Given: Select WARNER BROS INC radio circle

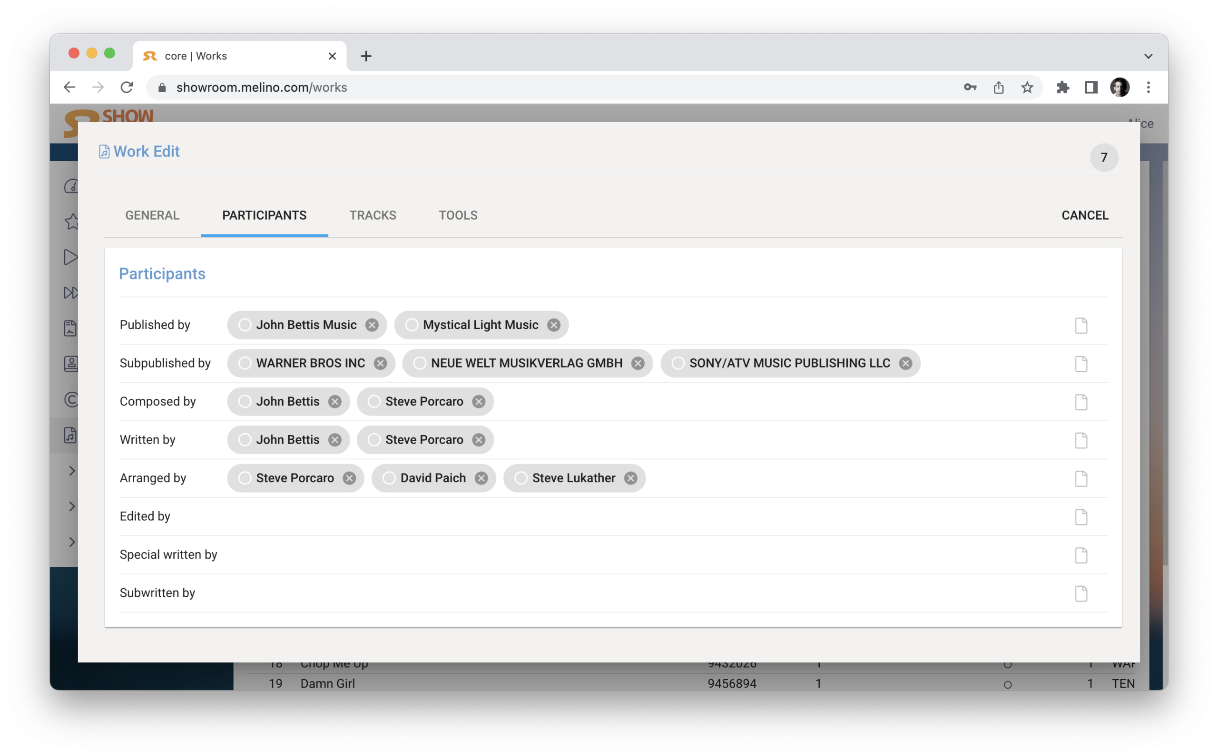Looking at the screenshot, I should pos(245,364).
